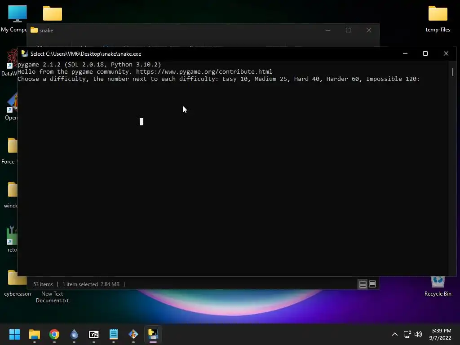Screen dimensions: 460x345
Task: Click the snake.exe console window icon
Action: 25,54
